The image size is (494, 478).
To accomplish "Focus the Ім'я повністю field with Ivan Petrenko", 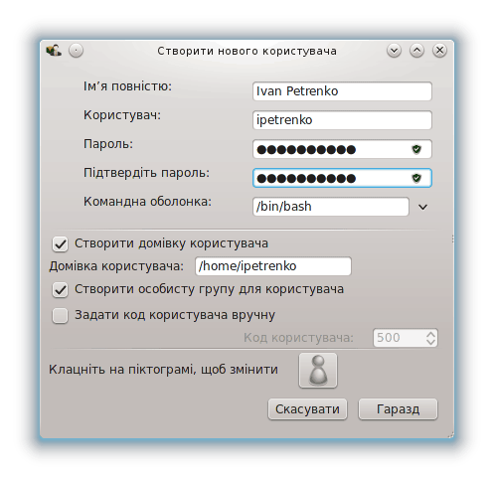I will point(342,91).
